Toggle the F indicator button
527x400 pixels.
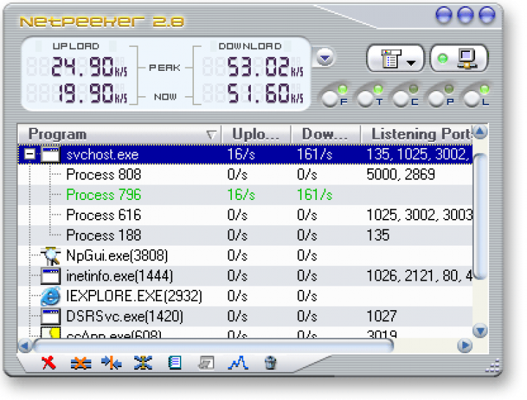point(330,99)
